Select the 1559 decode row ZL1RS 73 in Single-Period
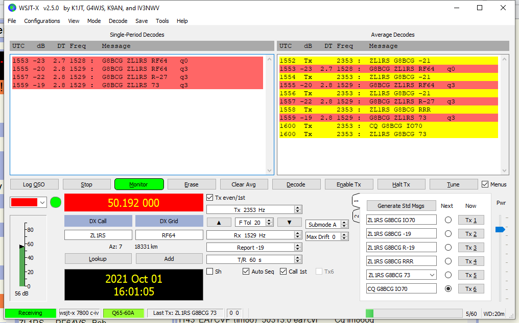519x323 pixels. (x=137, y=85)
